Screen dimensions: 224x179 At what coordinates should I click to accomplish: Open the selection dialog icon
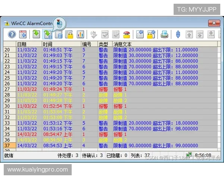pos(140,34)
